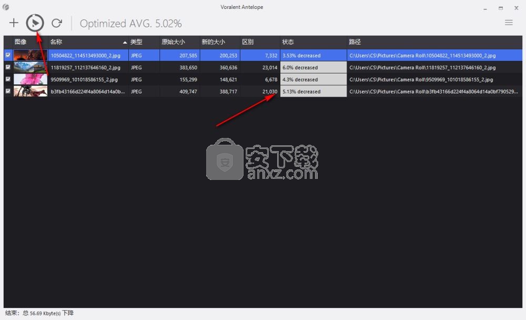
Task: Open the hamburger menu at top right
Action: 509,23
